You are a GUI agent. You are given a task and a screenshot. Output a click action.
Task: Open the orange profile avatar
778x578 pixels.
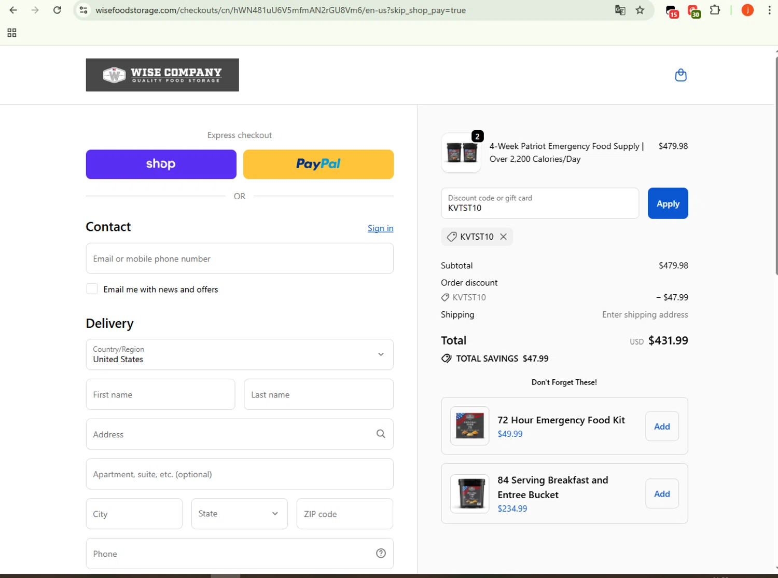(747, 10)
